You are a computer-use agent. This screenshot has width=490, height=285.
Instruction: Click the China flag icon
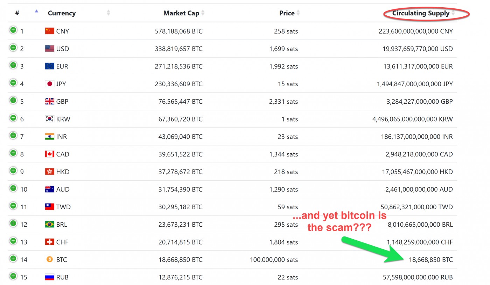[50, 31]
